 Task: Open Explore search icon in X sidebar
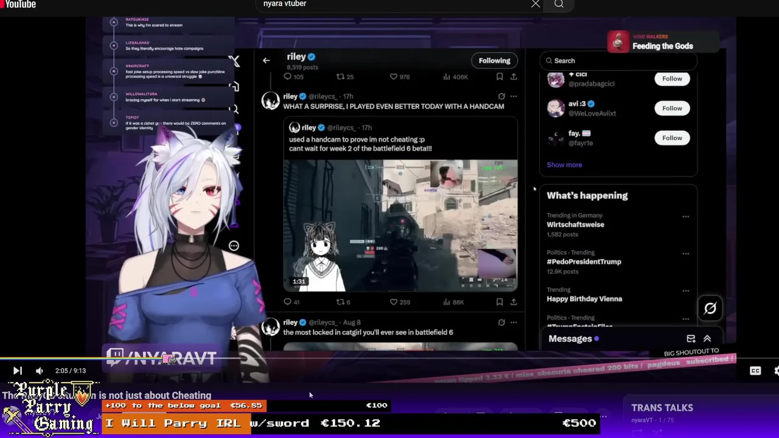[234, 109]
